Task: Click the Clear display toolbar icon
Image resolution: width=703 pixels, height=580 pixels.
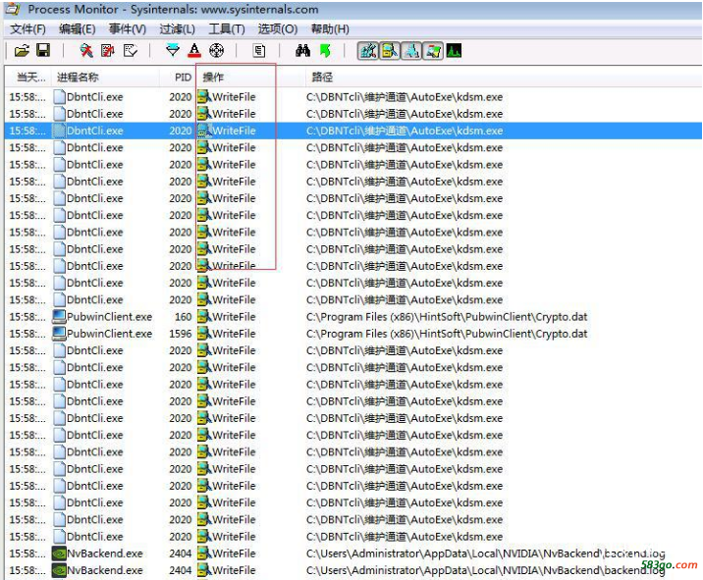Action: pyautogui.click(x=131, y=50)
